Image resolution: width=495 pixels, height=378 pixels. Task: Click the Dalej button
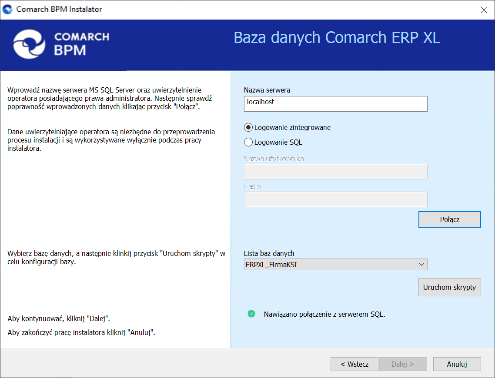[403, 364]
